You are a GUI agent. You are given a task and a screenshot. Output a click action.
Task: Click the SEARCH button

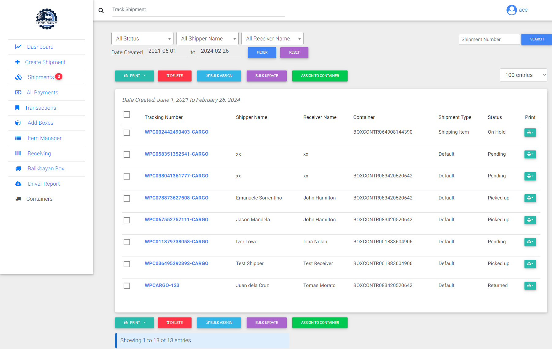pyautogui.click(x=537, y=39)
